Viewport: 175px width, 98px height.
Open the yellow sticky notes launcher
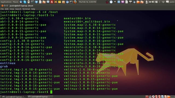click(60, 2)
